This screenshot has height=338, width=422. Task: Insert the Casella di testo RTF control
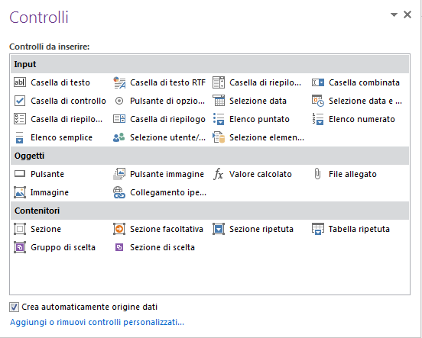coord(159,82)
